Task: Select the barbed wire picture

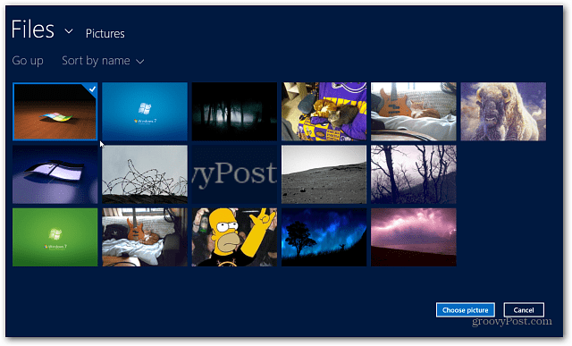Action: tap(145, 174)
